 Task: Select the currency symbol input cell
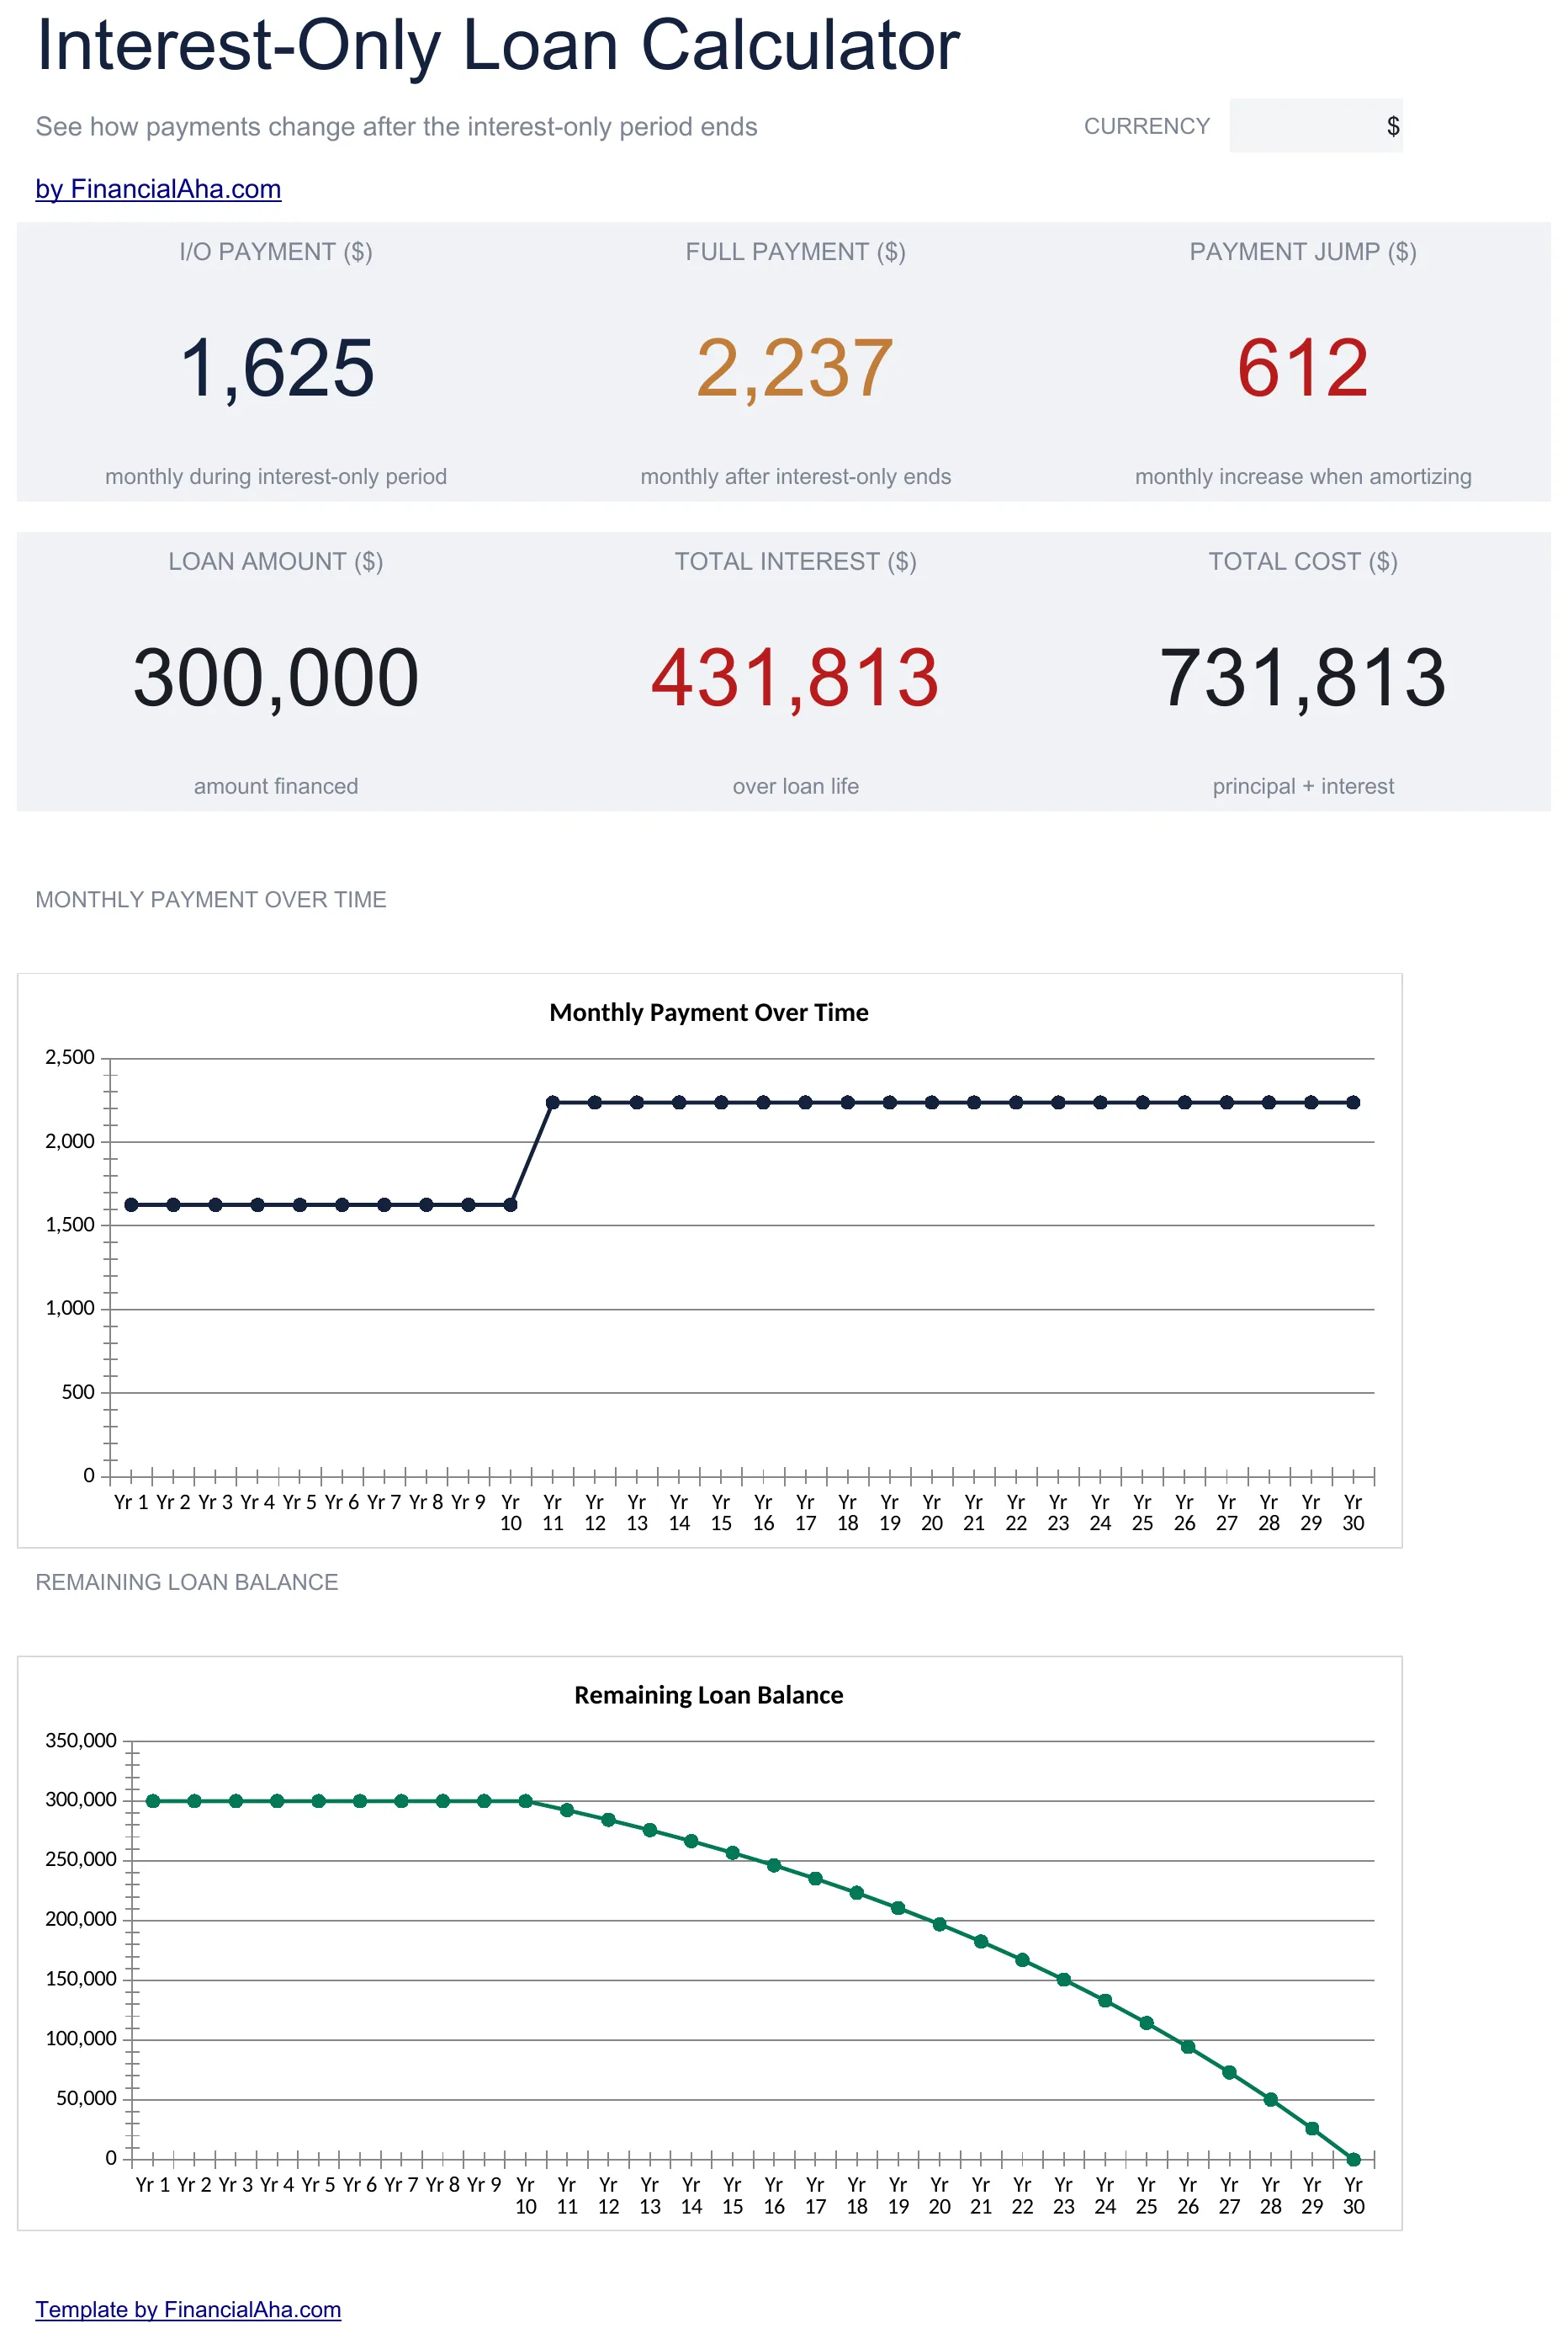click(x=1315, y=126)
